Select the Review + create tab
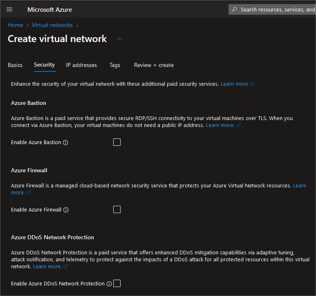 (x=154, y=65)
